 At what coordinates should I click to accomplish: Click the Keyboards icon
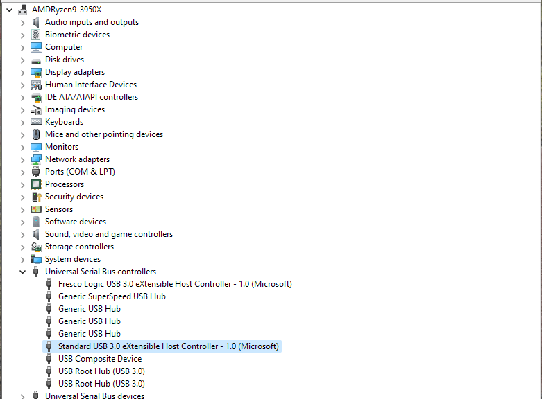36,122
